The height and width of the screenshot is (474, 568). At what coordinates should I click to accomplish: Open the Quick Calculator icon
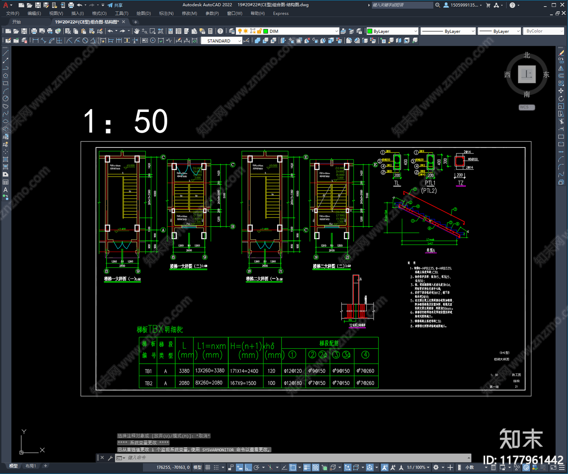pyautogui.click(x=210, y=31)
